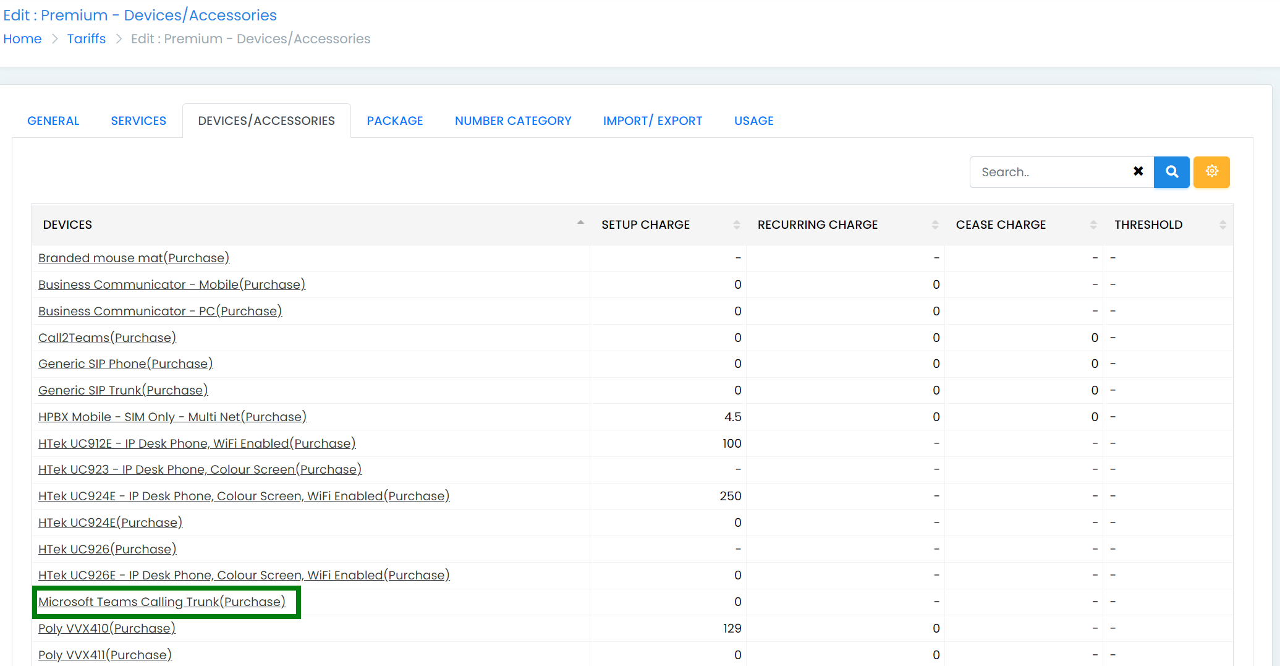
Task: Click setup charge 129 for Poly VVX410
Action: click(732, 628)
